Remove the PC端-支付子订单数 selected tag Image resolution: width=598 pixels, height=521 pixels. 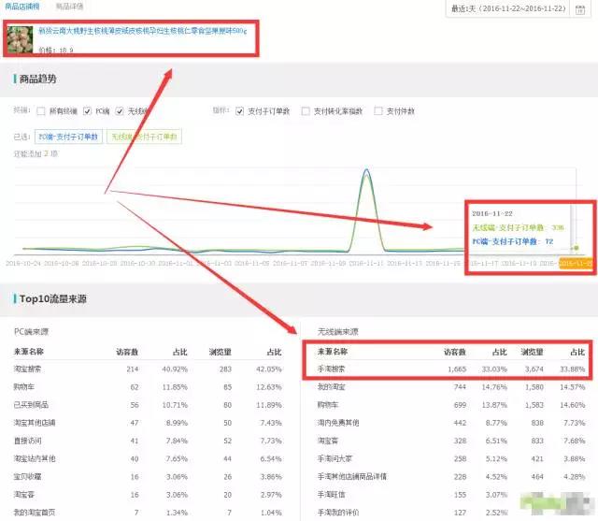point(68,137)
